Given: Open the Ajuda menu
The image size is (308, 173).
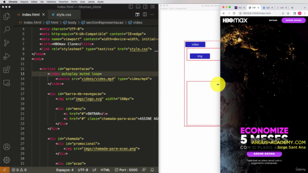Looking at the screenshot, I should coord(101,2).
